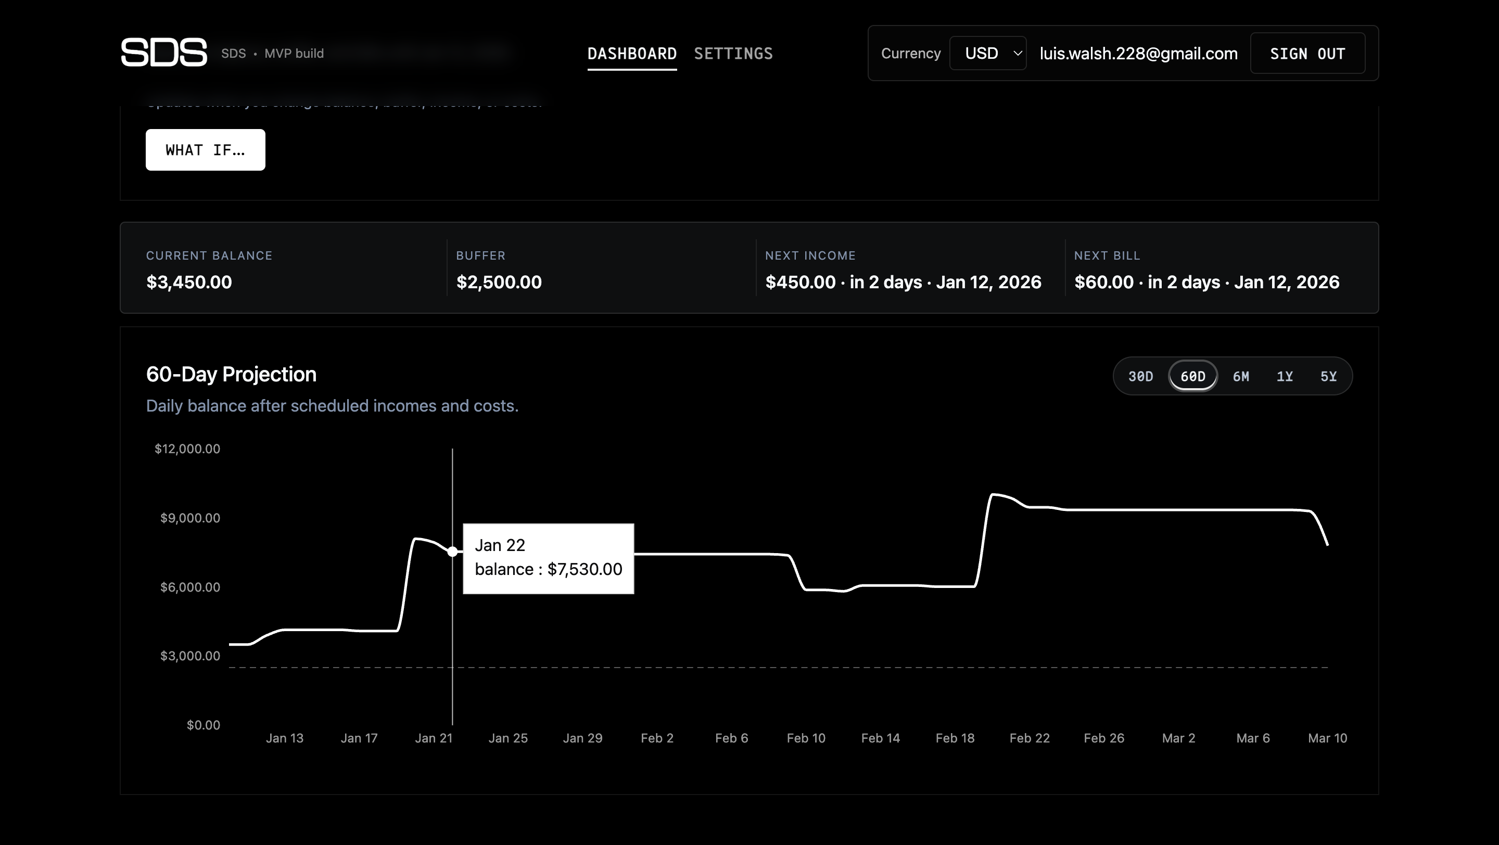Select the 6M projection range
1499x845 pixels.
point(1241,376)
